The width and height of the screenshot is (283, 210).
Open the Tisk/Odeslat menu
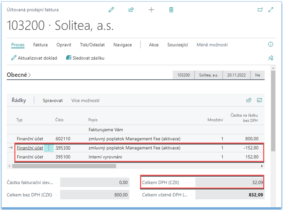click(x=92, y=45)
